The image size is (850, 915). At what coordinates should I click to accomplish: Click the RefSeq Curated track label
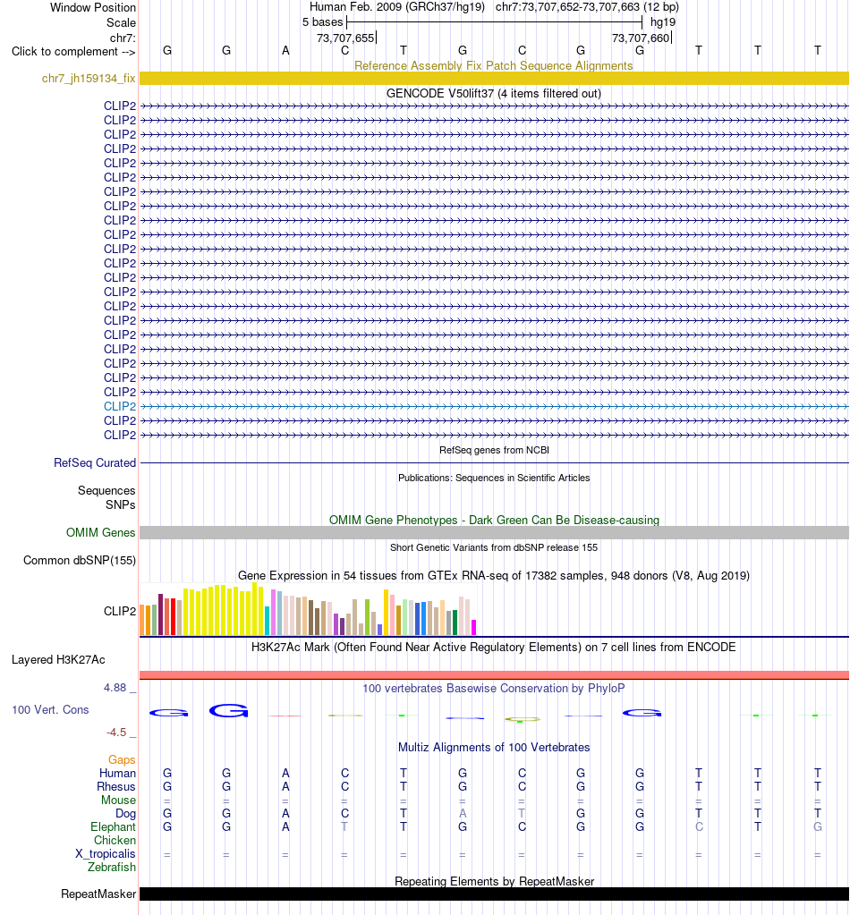[x=95, y=462]
